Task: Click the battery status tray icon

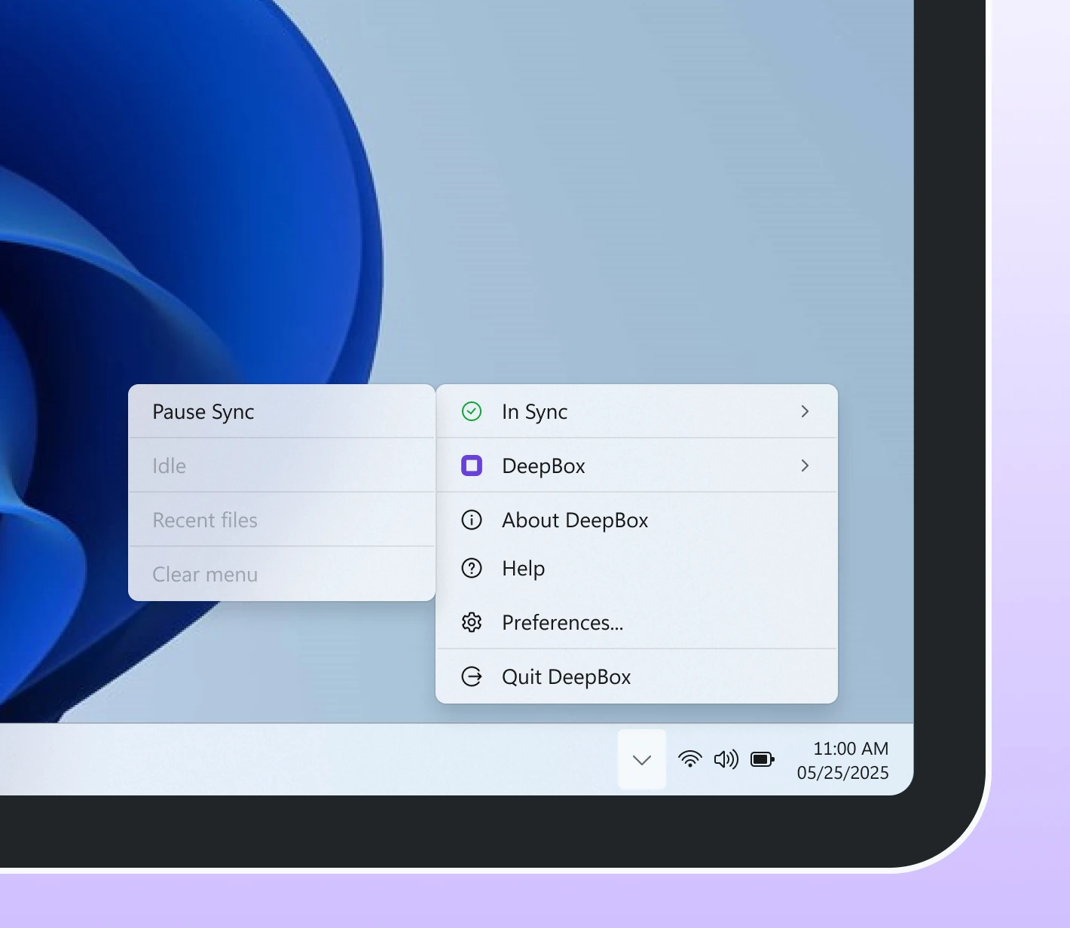Action: [x=763, y=759]
